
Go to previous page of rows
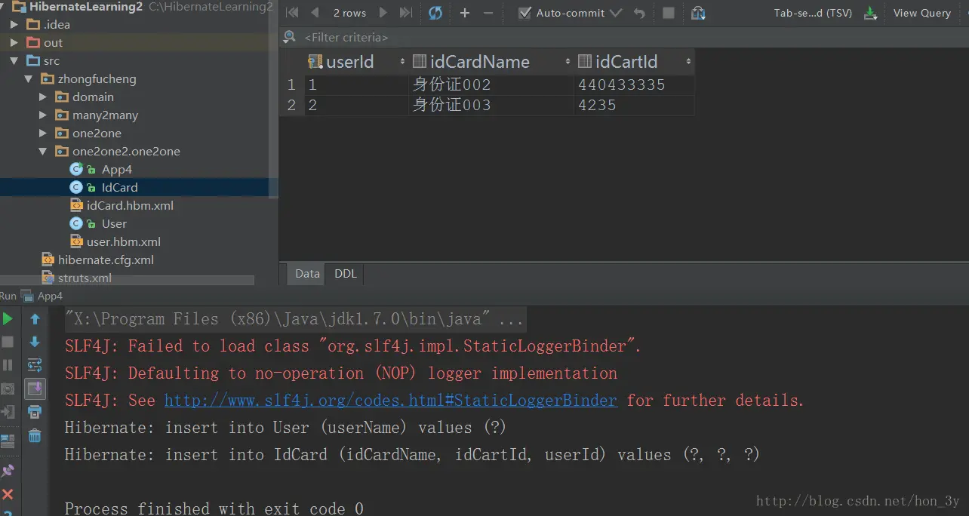(x=315, y=13)
